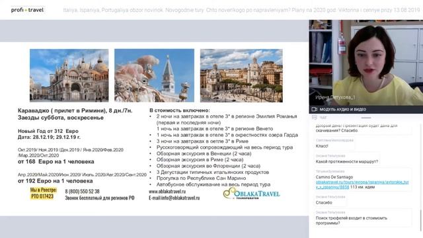Click bullet 'Обзорная экскурсия в Венеции (2 часа)'
Image resolution: width=423 pixels, height=238 pixels.
204,153
